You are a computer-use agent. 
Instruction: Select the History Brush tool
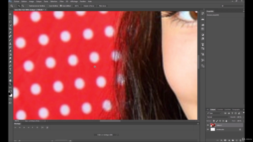(10, 47)
